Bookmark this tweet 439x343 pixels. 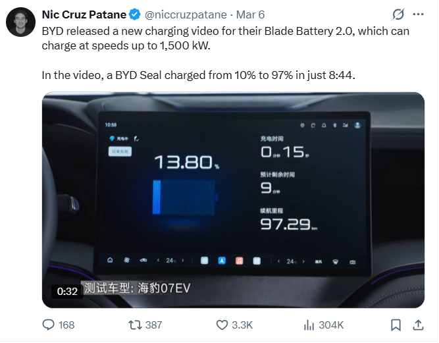coord(396,325)
